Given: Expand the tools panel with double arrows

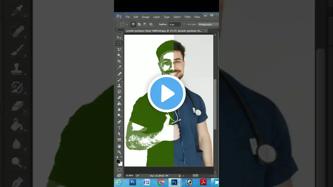Looking at the screenshot, I should pyautogui.click(x=117, y=30).
